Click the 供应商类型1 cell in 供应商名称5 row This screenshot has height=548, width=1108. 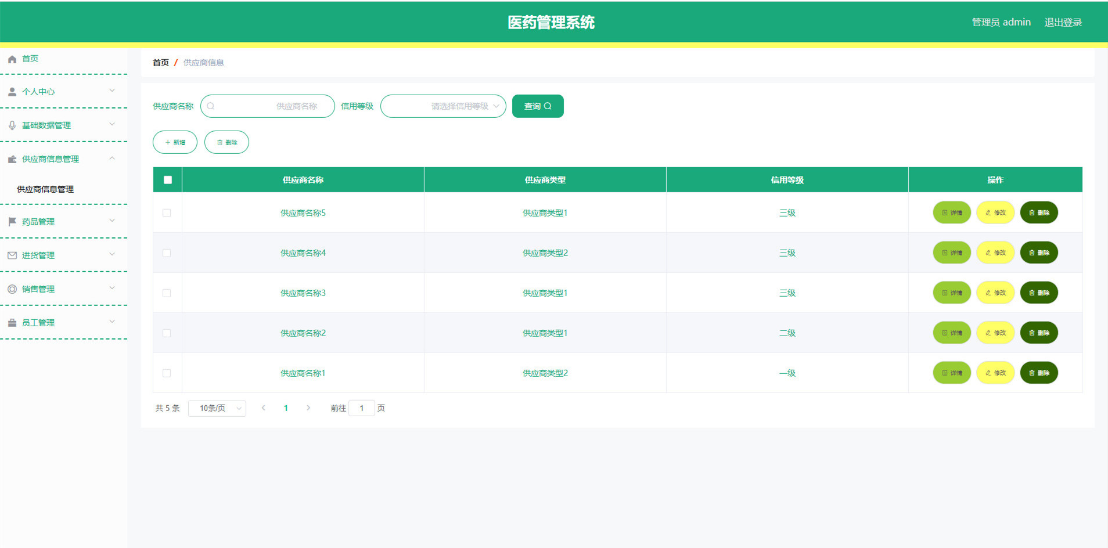tap(545, 213)
